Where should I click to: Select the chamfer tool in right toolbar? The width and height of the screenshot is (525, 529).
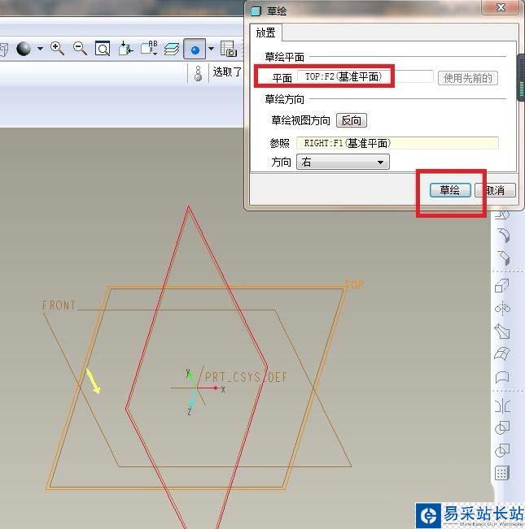[x=503, y=258]
